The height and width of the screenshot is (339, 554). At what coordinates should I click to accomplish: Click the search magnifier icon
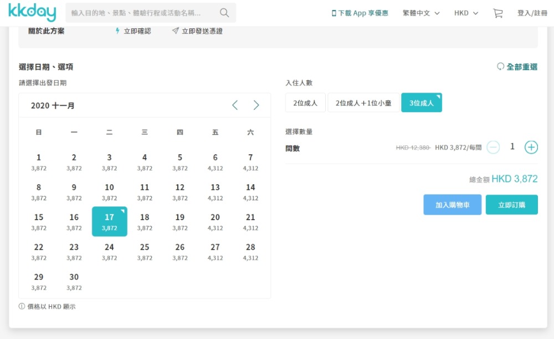[x=224, y=13]
